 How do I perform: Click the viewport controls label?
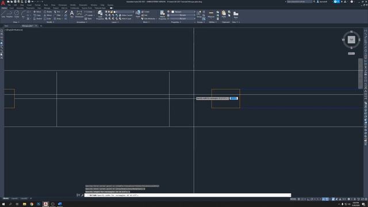14,30
